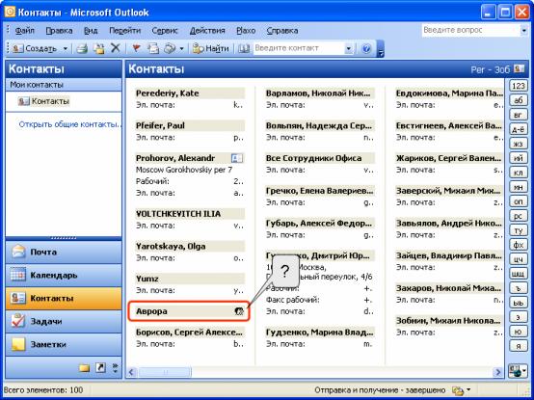
Task: Open the Введите контакт combo box arrow
Action: pos(348,49)
